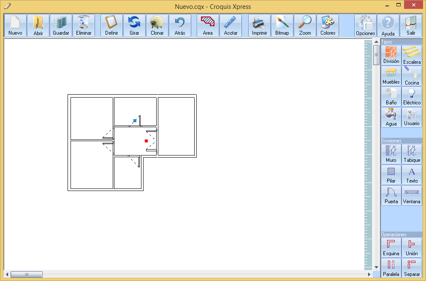The width and height of the screenshot is (426, 281).
Task: Open the Opciones settings dialog
Action: click(x=365, y=26)
